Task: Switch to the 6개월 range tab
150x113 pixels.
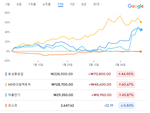Action: point(47,4)
